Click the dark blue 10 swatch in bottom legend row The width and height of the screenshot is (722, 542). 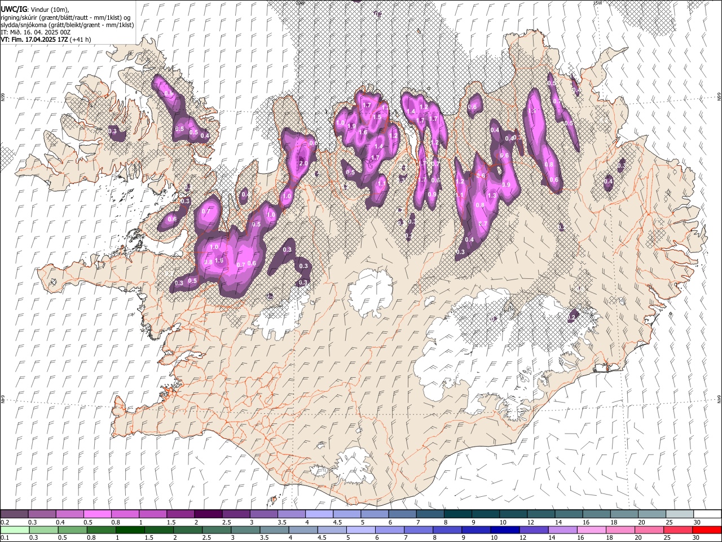[504, 530]
